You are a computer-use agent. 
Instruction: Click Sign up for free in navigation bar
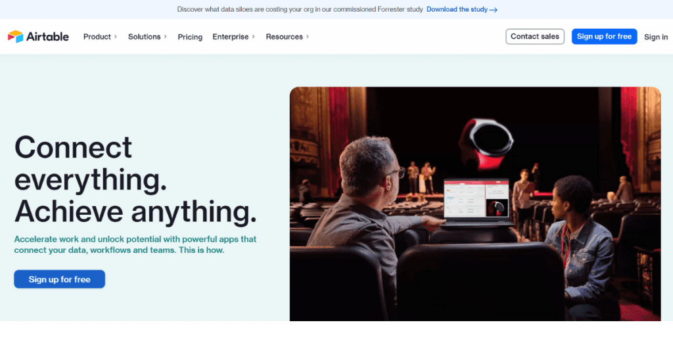click(604, 37)
